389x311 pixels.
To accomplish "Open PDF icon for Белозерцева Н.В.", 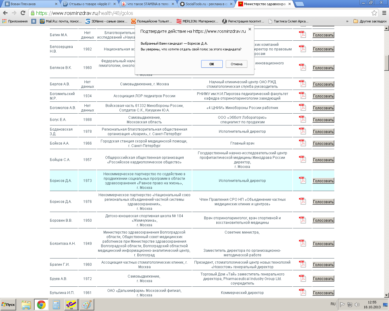I will point(303,49).
